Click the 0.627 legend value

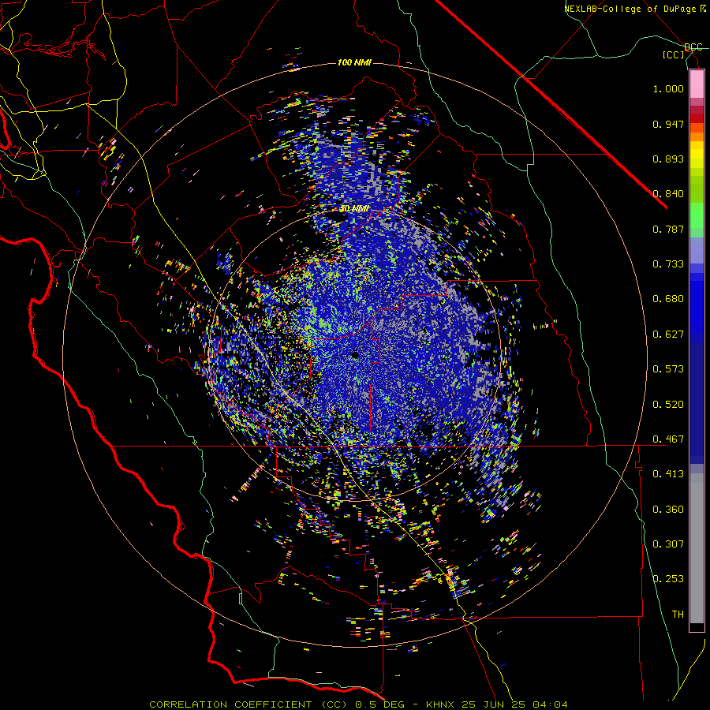(x=668, y=334)
